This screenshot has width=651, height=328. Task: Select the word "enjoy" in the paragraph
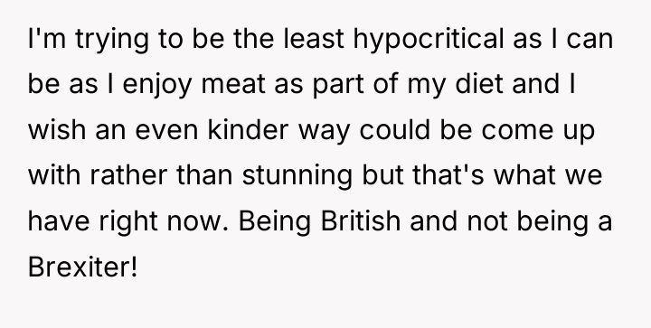click(x=157, y=85)
